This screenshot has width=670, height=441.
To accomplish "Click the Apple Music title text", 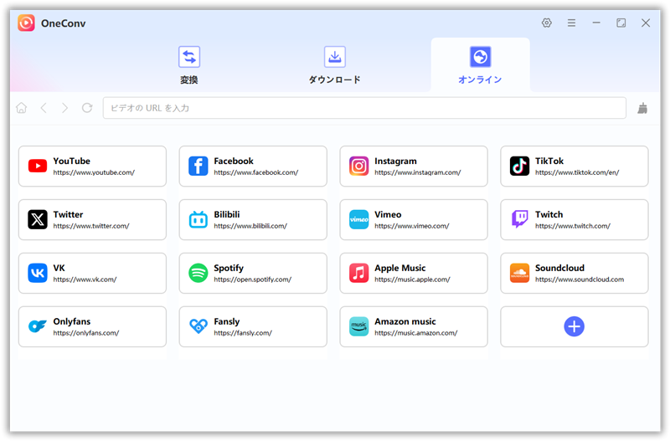I will click(400, 268).
